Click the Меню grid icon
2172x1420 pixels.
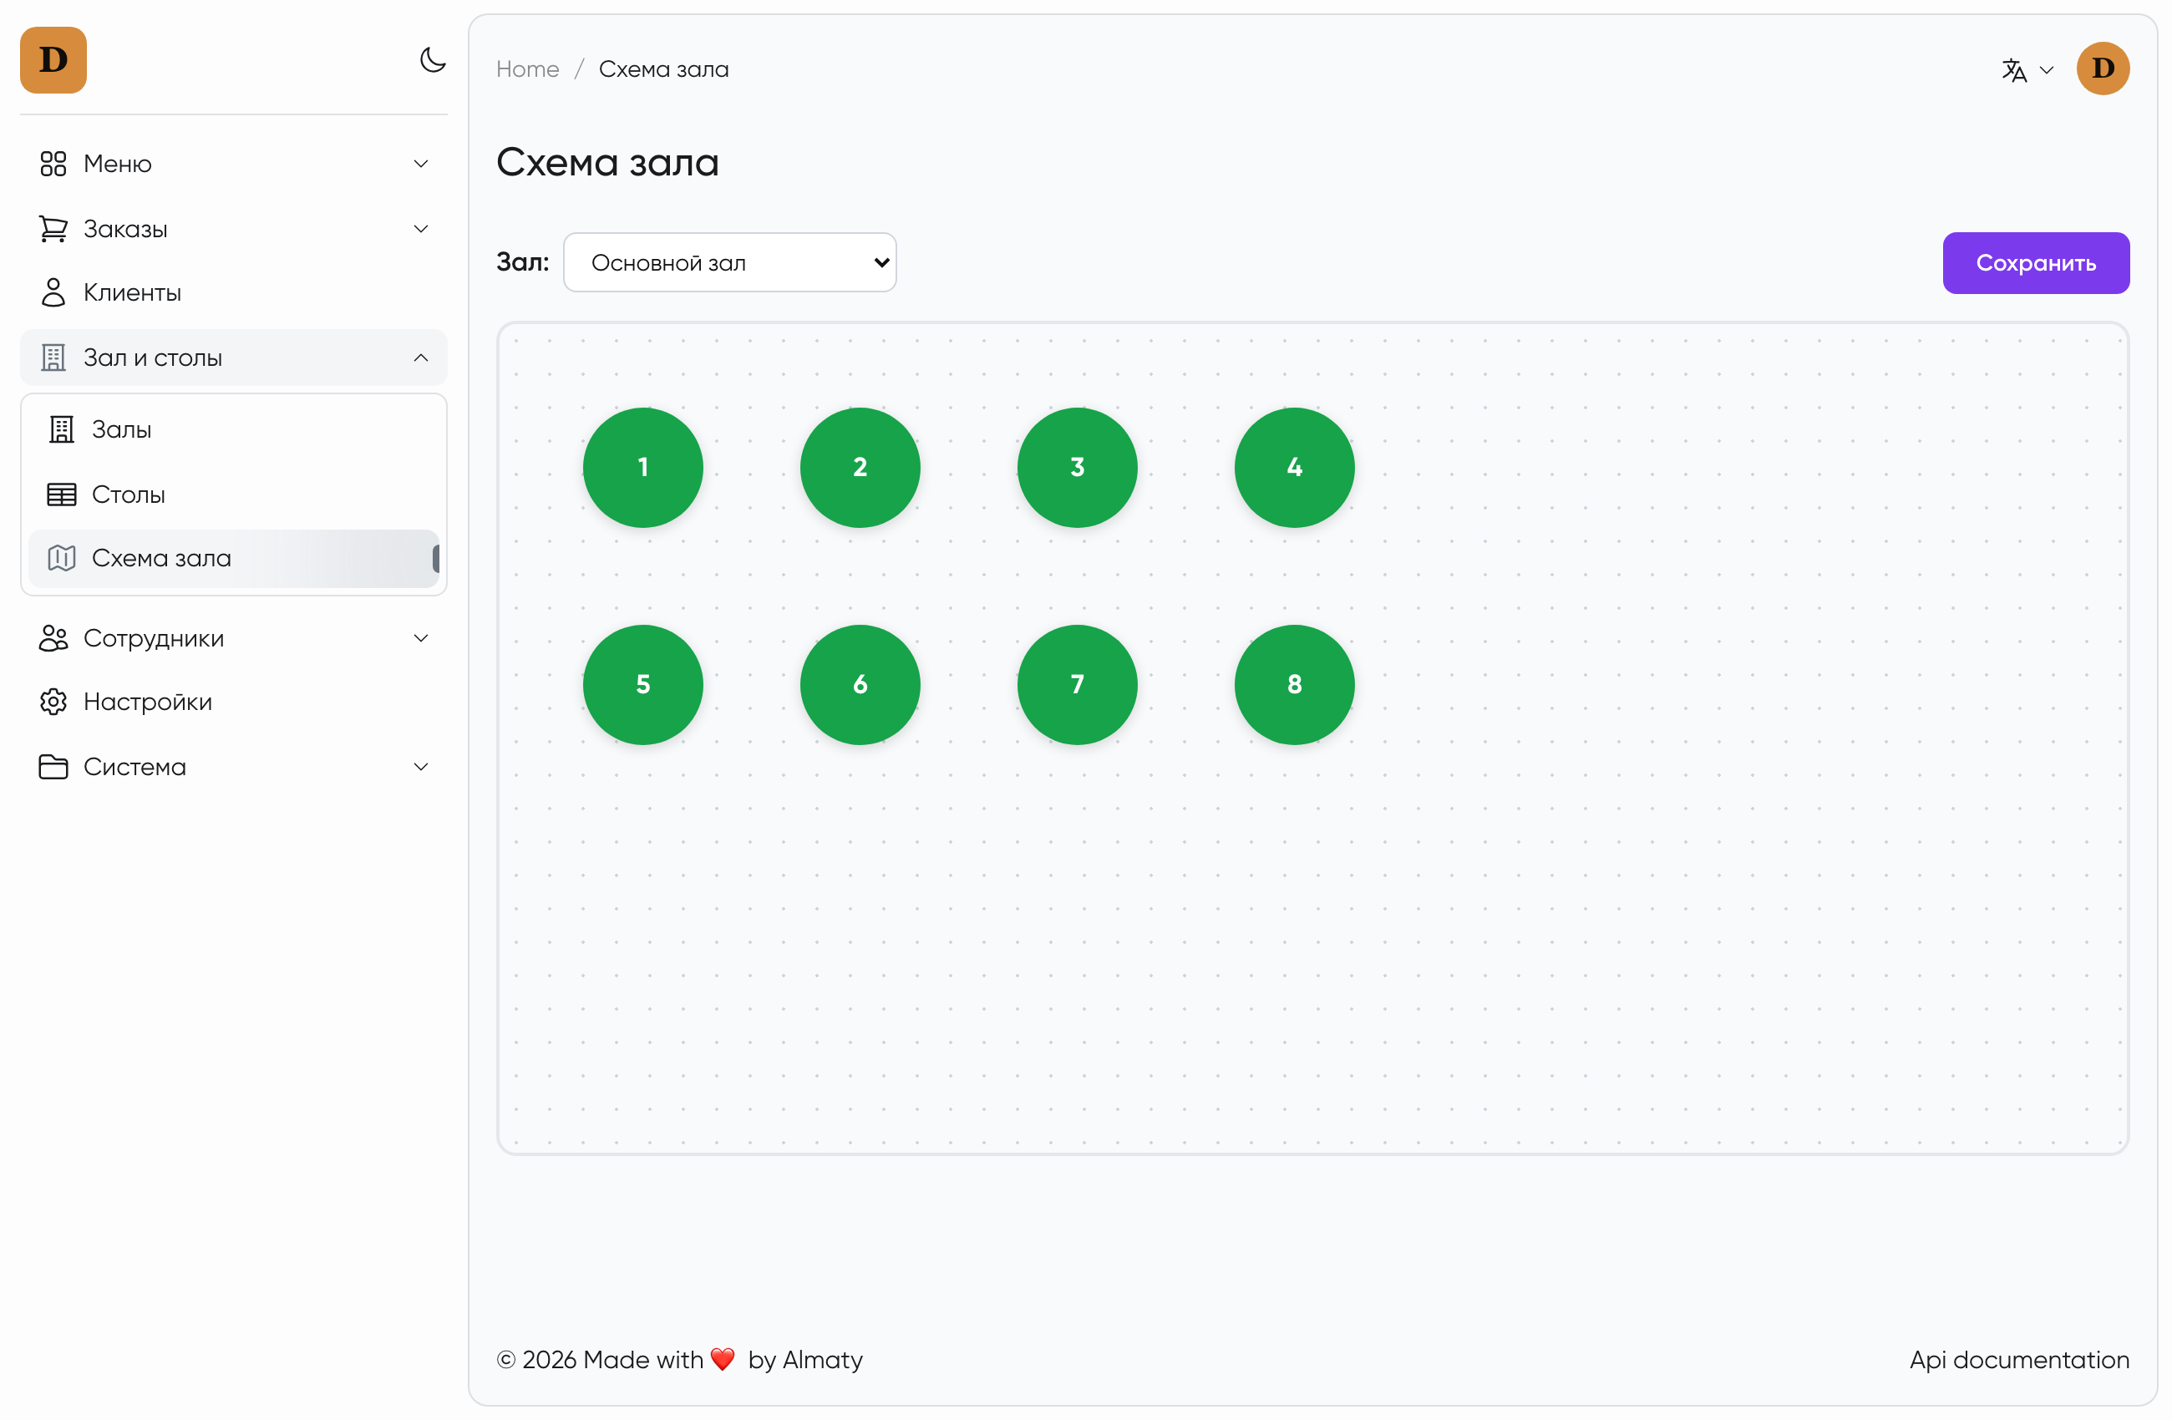pos(53,165)
